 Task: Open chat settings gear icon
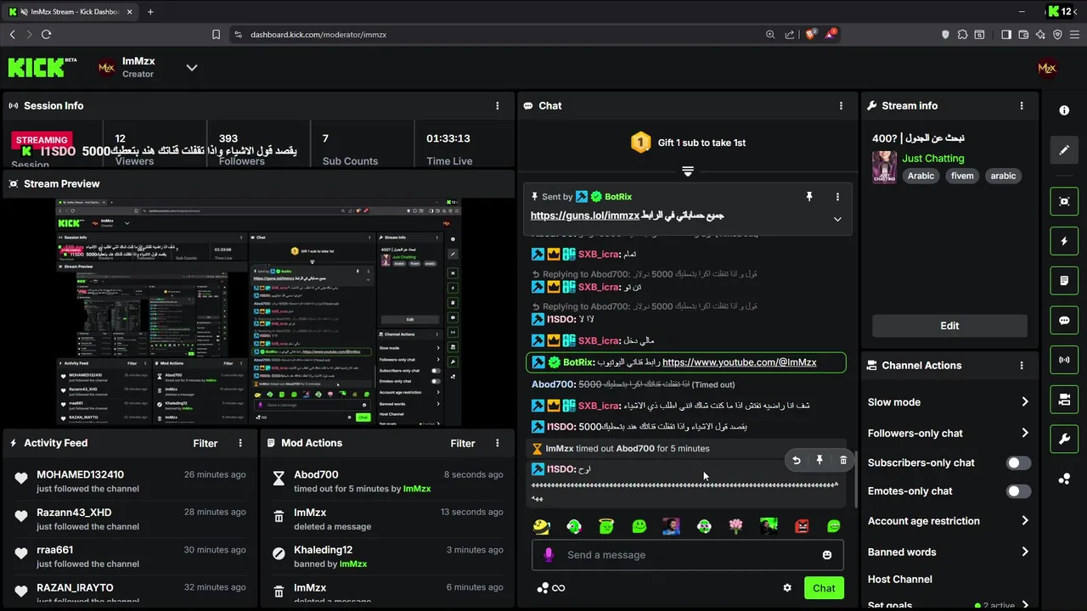point(787,588)
